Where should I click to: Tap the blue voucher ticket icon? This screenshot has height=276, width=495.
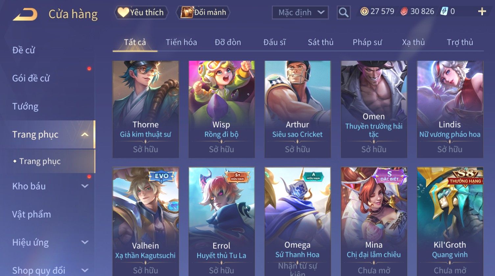(x=444, y=11)
